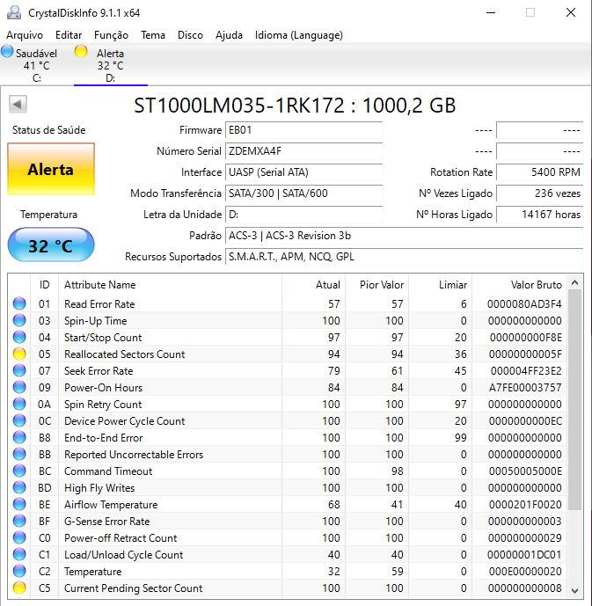Close the CrystalDiskInfo window

pos(571,13)
